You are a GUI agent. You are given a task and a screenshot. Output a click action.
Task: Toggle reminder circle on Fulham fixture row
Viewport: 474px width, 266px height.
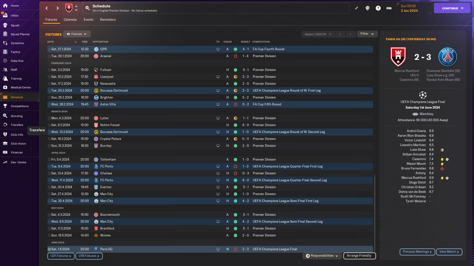point(49,70)
